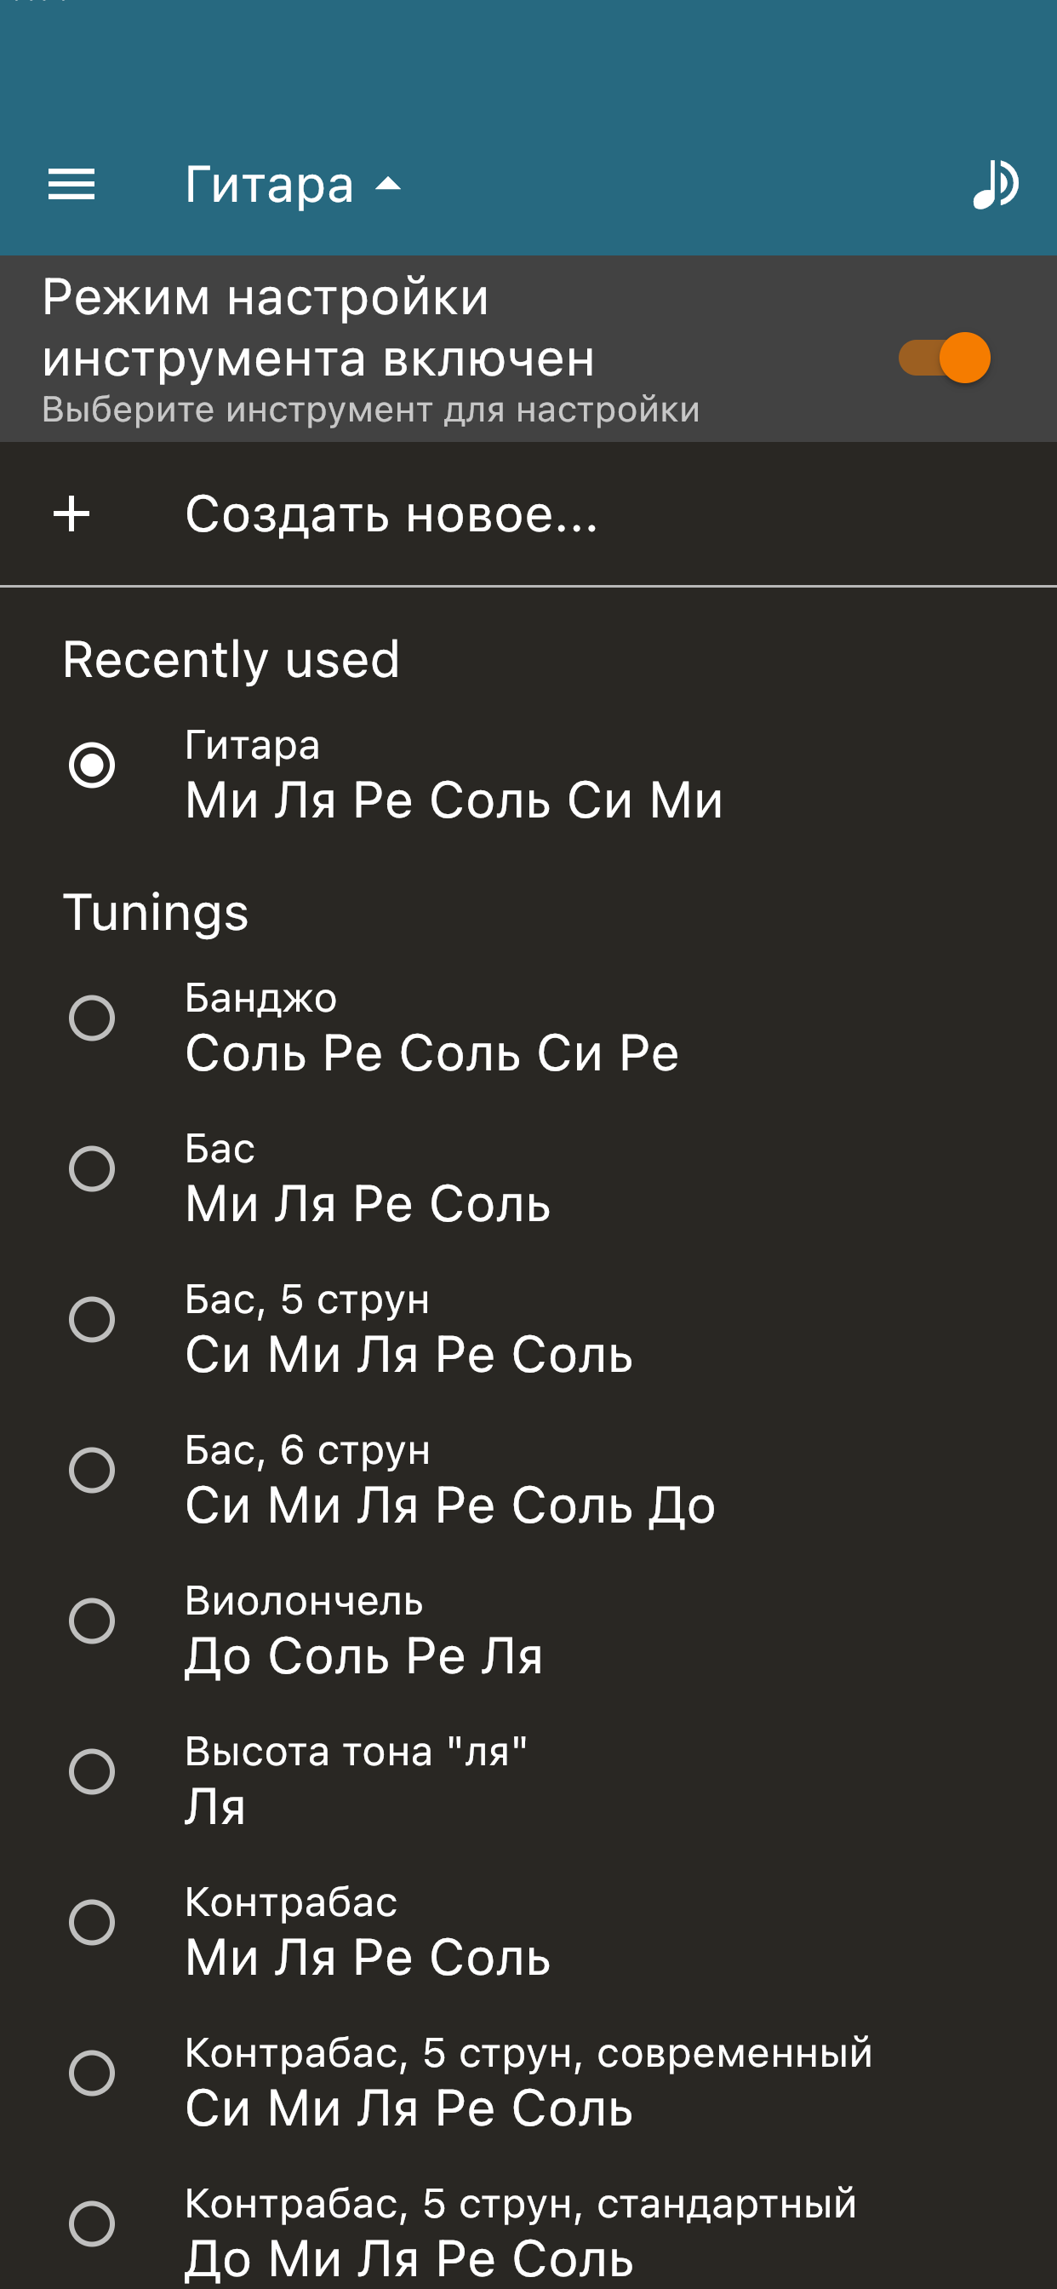
Task: Select the Контрабас tuning radio button
Action: point(93,1923)
